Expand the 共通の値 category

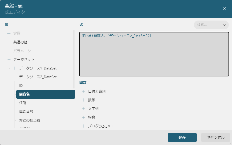pyautogui.click(x=9, y=42)
